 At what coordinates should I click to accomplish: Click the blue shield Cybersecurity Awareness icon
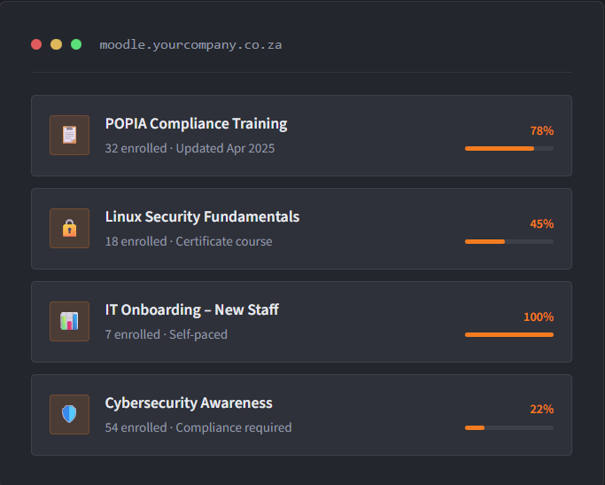(69, 414)
